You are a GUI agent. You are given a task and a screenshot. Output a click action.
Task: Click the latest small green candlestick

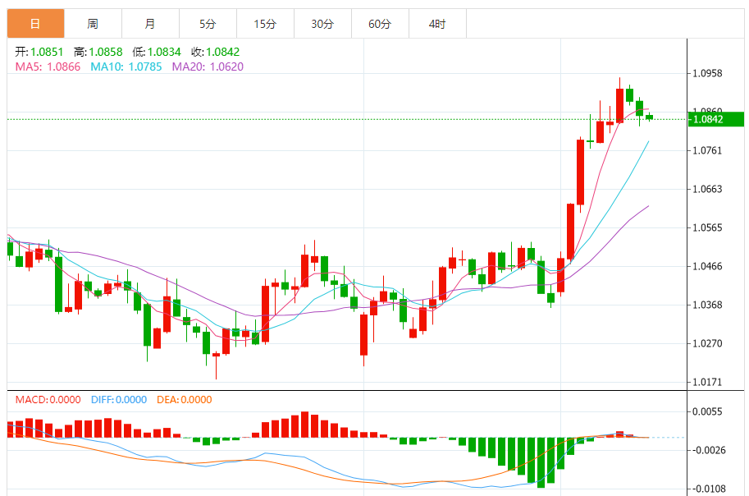pos(649,117)
